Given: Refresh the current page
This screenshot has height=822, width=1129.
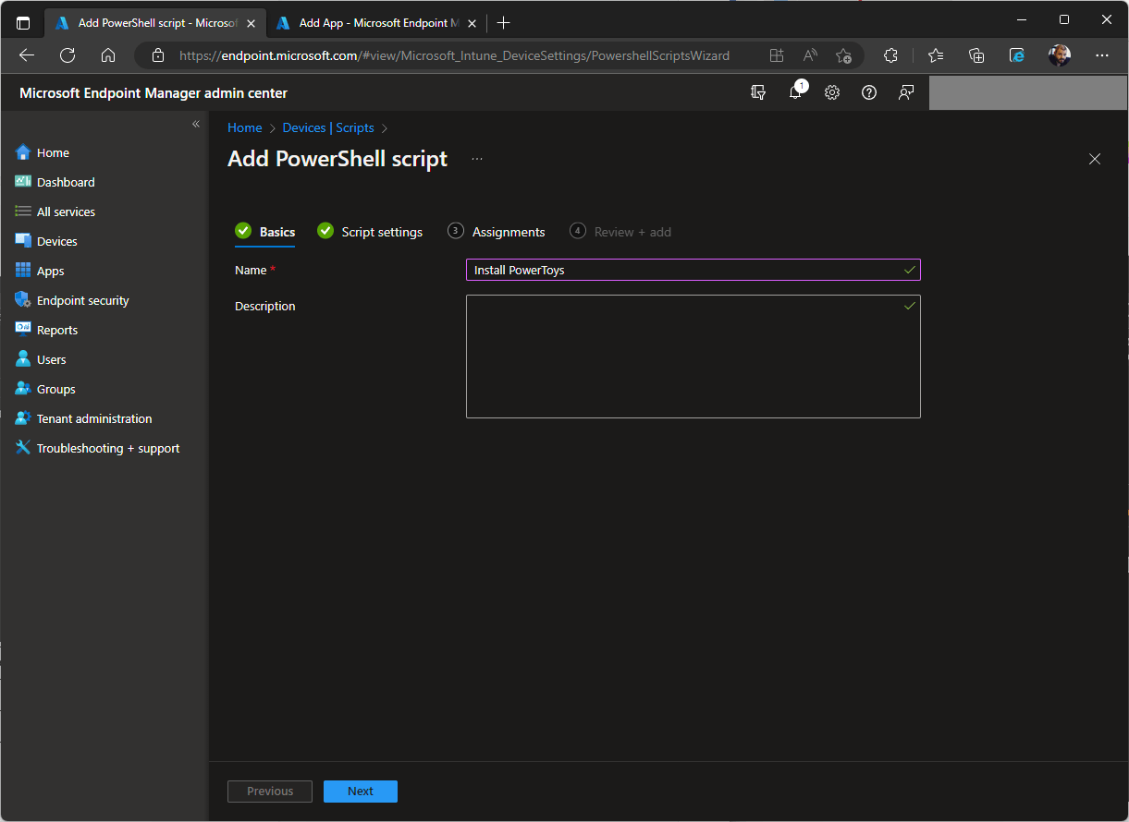Looking at the screenshot, I should click(x=67, y=55).
